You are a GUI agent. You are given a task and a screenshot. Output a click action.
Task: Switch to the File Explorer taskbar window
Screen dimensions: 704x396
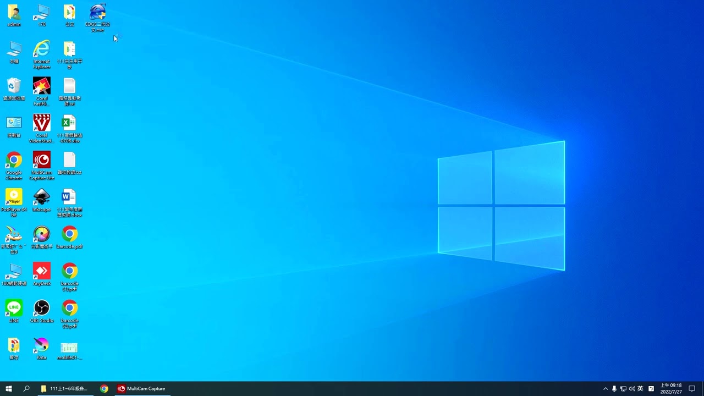65,388
